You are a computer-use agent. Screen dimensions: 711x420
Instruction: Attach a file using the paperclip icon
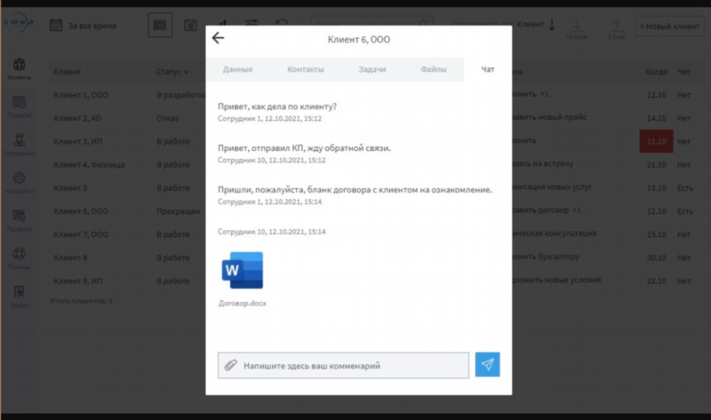[231, 365]
